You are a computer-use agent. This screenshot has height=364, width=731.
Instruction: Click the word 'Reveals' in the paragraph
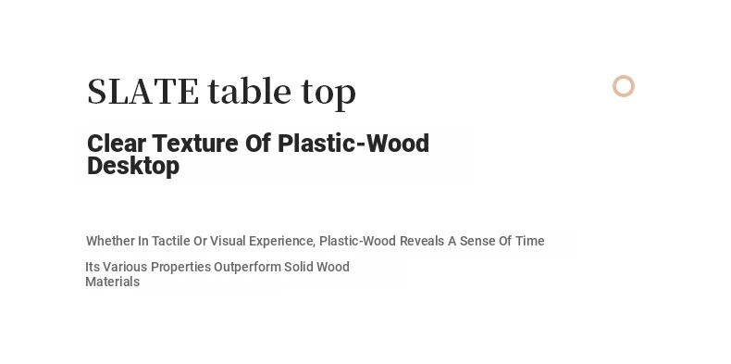pos(422,241)
